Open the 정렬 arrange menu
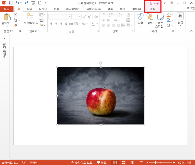Screen dimensions: 195x165 [150, 20]
